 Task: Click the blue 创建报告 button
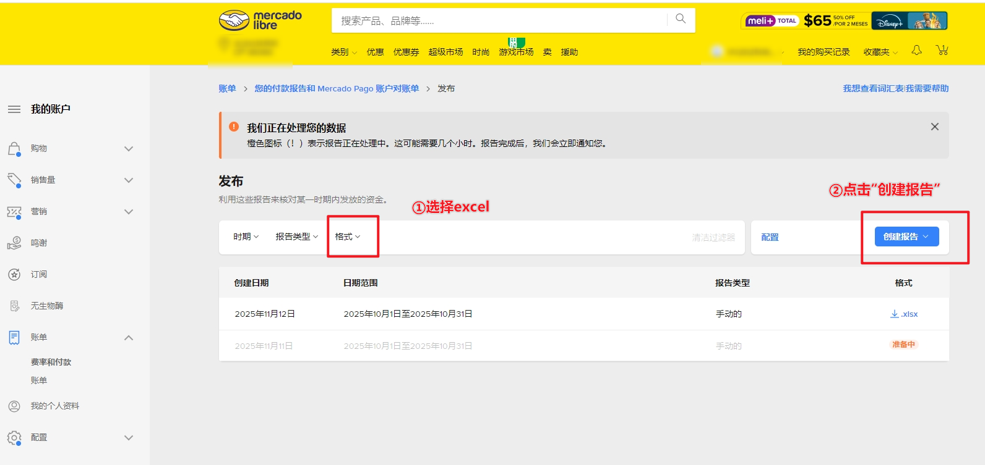pos(906,237)
